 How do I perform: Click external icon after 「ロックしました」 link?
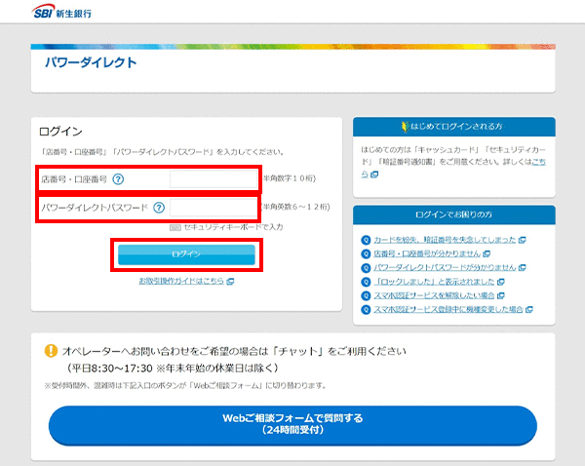tap(501, 282)
